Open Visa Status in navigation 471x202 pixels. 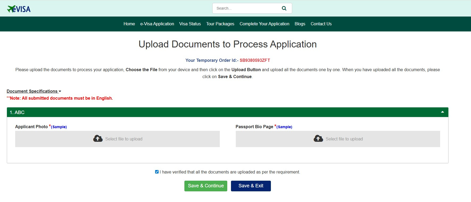pos(190,24)
